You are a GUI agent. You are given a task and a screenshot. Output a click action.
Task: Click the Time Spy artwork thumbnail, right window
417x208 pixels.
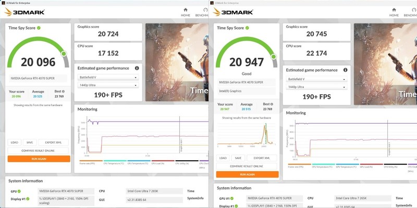click(385, 64)
